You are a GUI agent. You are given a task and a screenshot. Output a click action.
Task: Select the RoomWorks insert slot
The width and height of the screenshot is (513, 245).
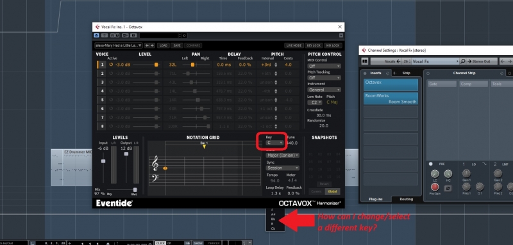point(391,99)
